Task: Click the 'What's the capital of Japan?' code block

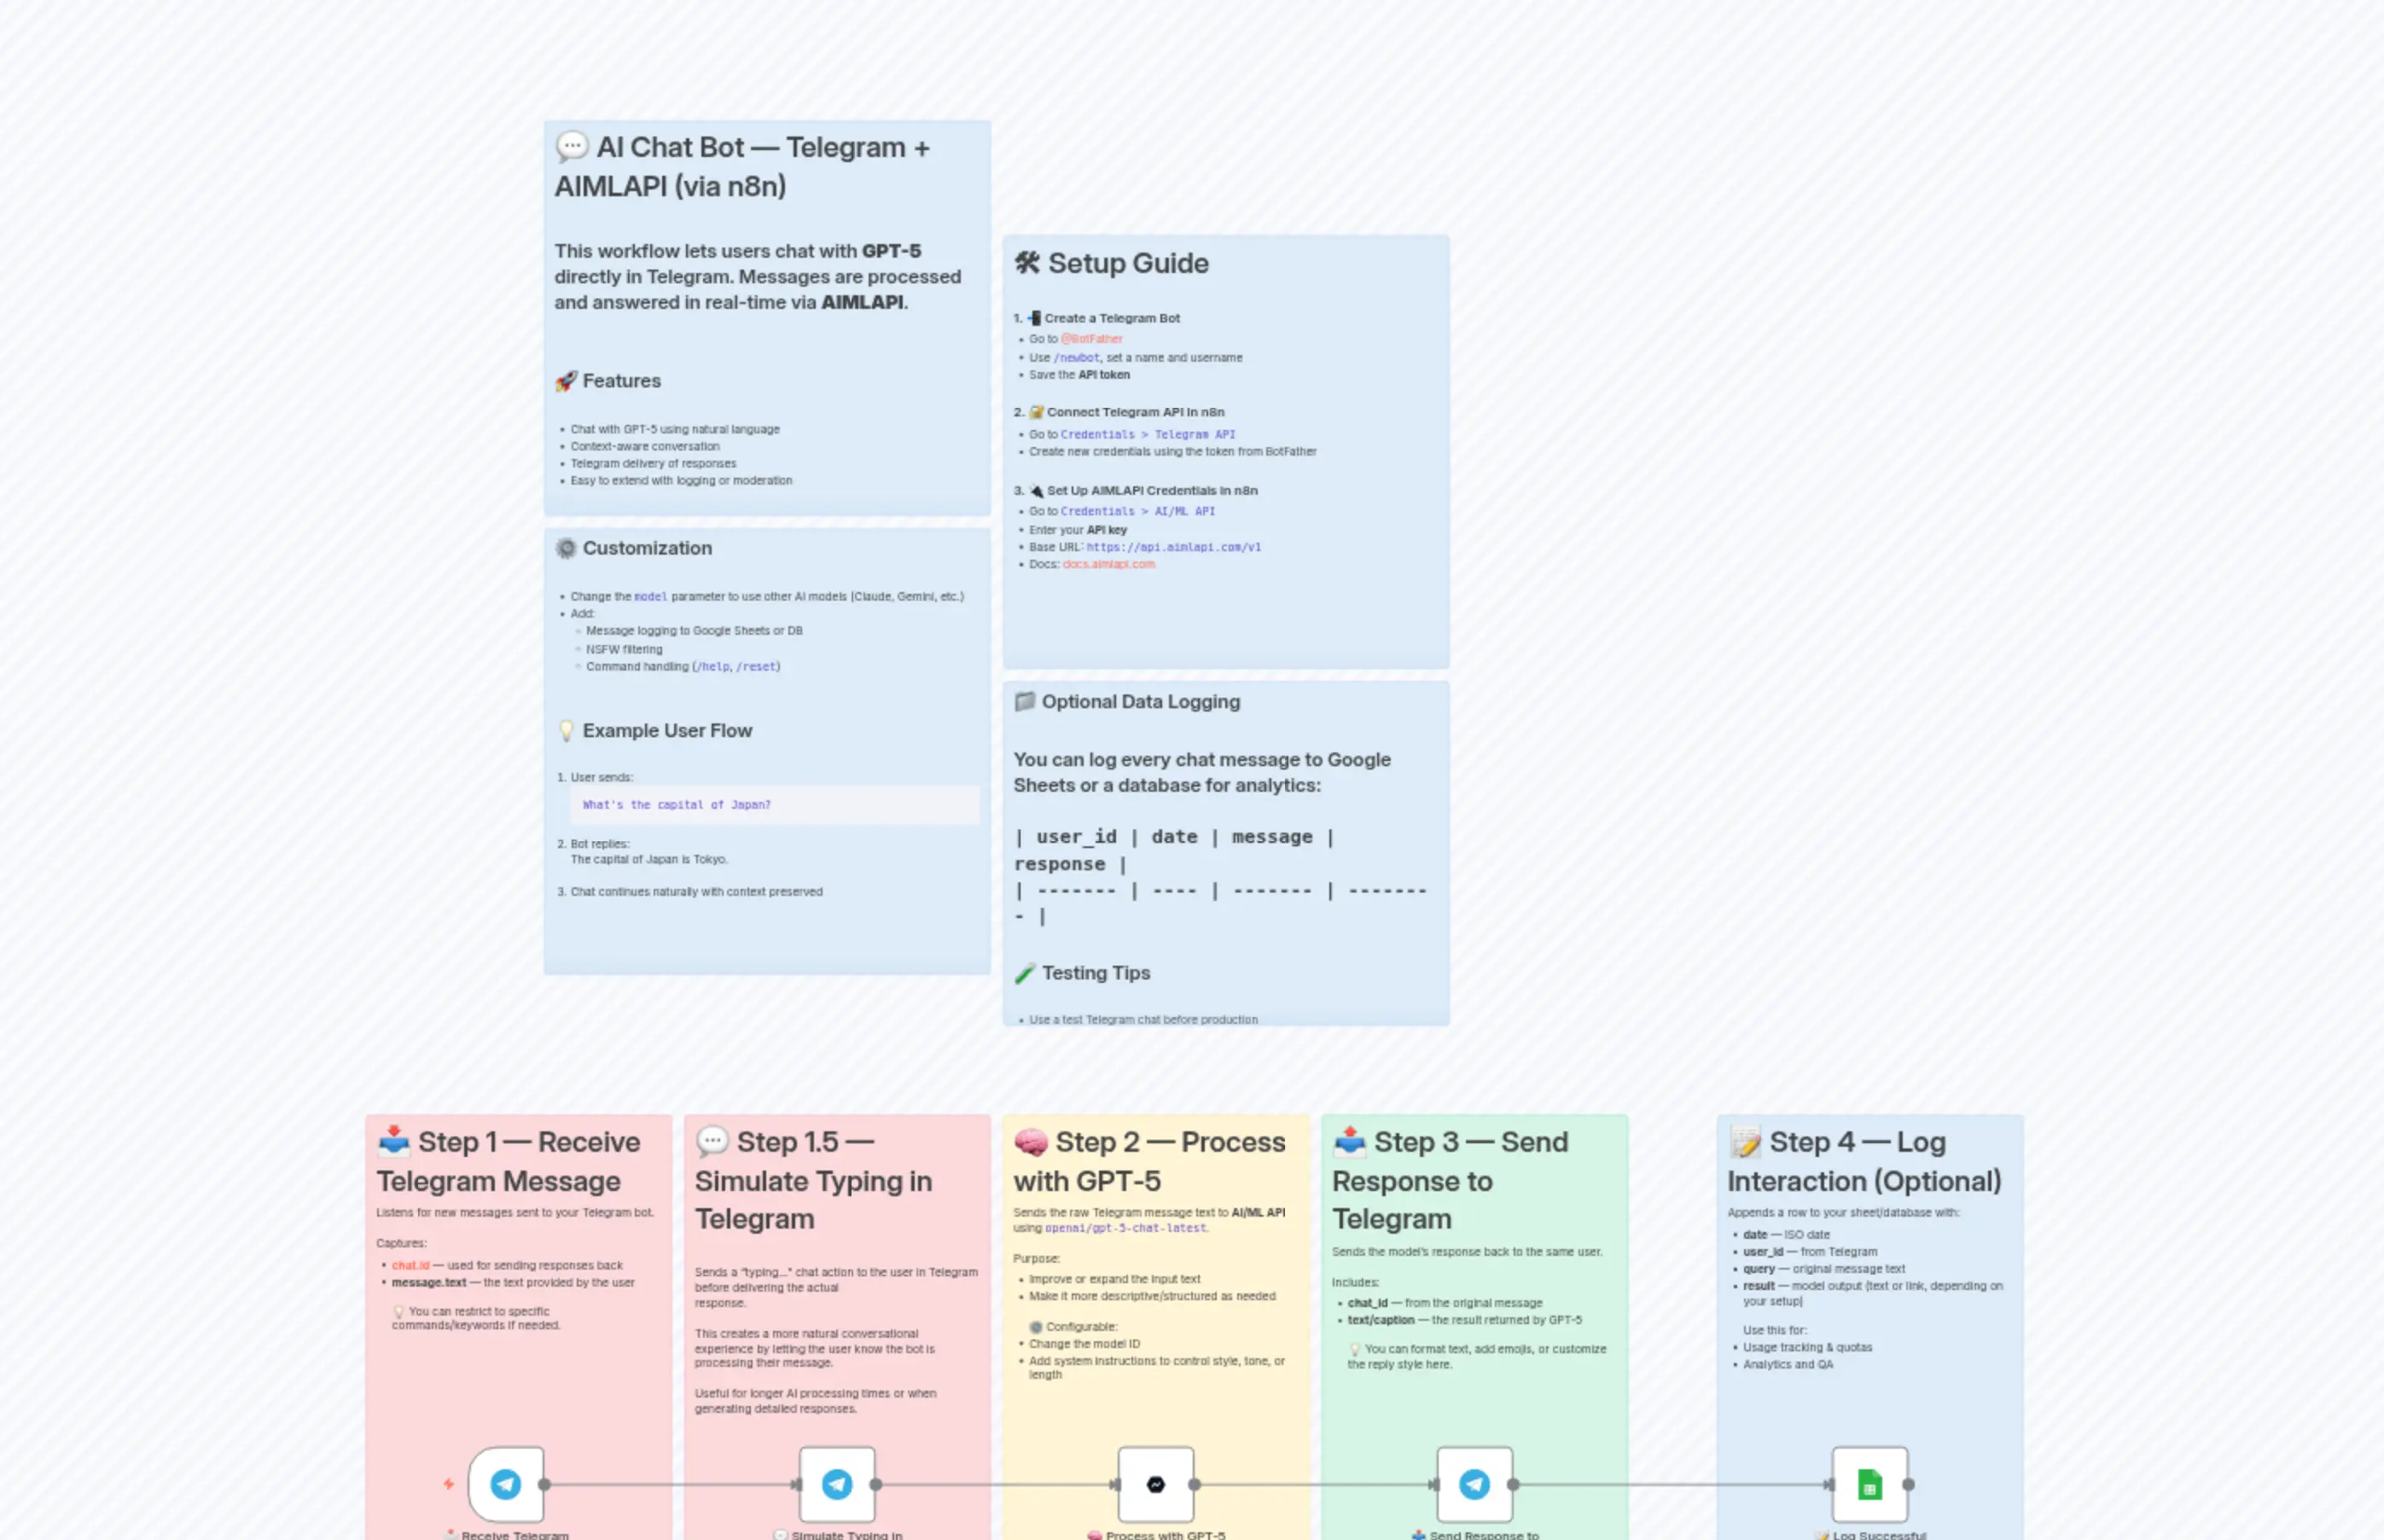Action: (676, 804)
